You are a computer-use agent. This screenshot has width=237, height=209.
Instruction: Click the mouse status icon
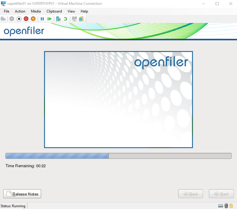click(x=226, y=206)
